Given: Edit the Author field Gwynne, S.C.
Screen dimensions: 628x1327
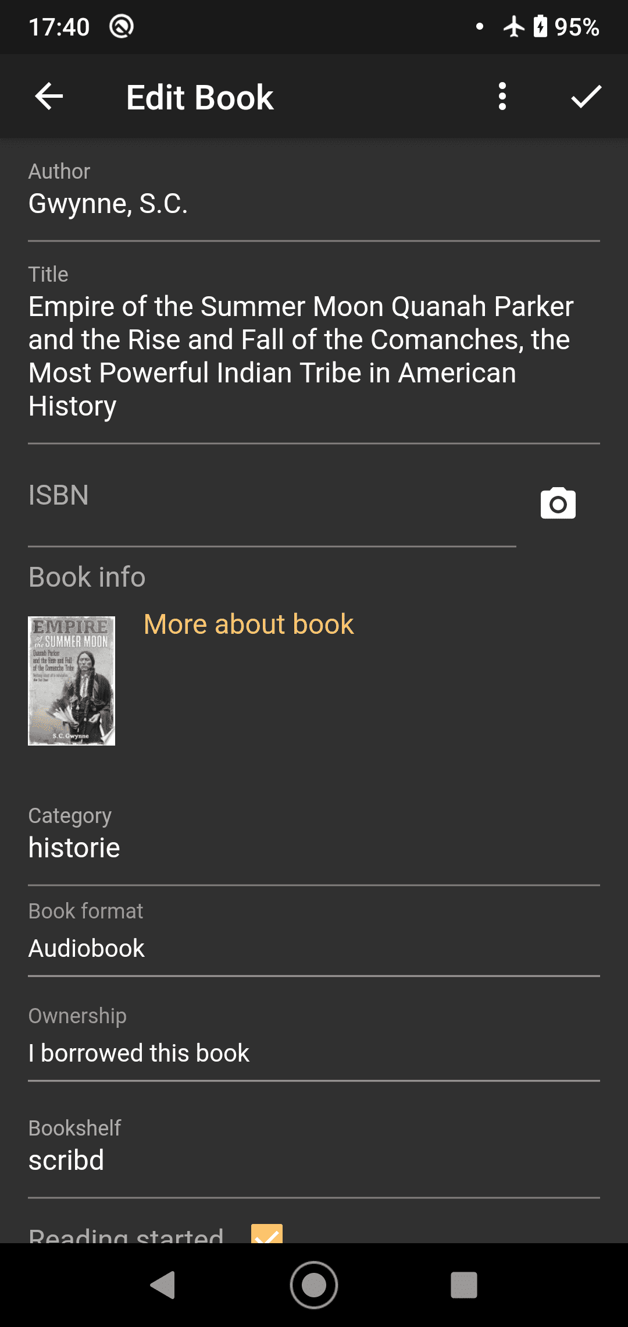Looking at the screenshot, I should [314, 204].
